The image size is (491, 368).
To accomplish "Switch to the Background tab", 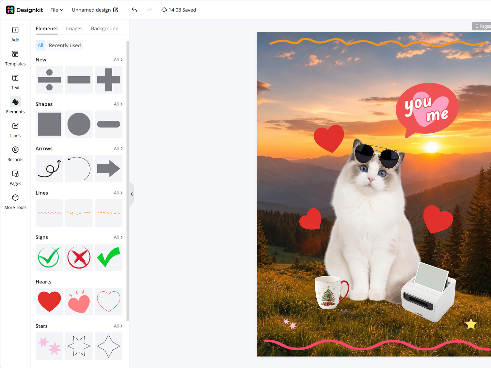I will 105,29.
